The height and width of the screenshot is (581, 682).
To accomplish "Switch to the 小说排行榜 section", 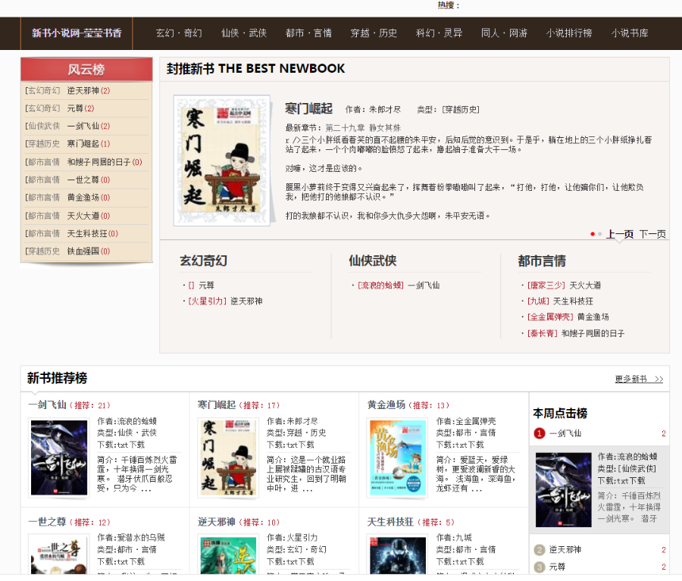I will point(569,33).
